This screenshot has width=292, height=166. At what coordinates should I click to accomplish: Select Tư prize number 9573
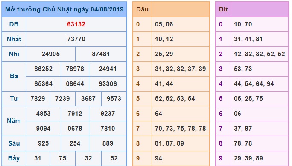(114, 99)
